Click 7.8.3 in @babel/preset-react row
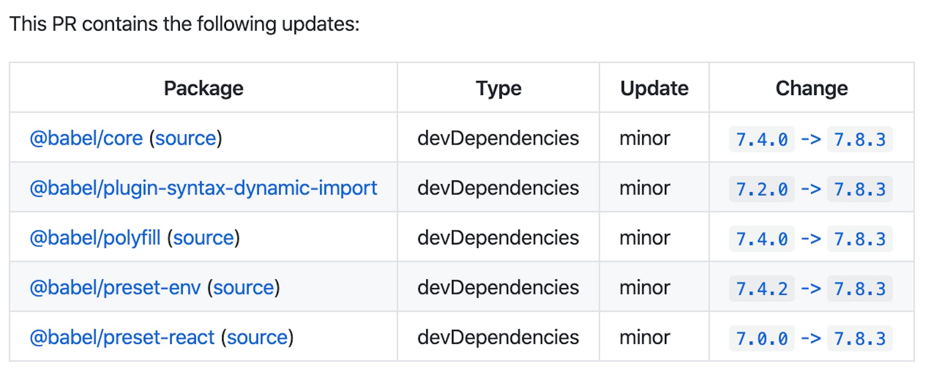931x372 pixels. [859, 339]
